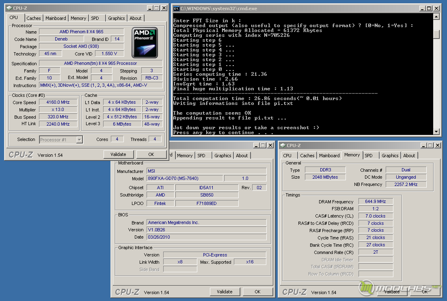Viewport: 447px width, 301px height.
Task: Switch to Mainboard tab in the top-left CPU-Z window
Action: pos(56,18)
